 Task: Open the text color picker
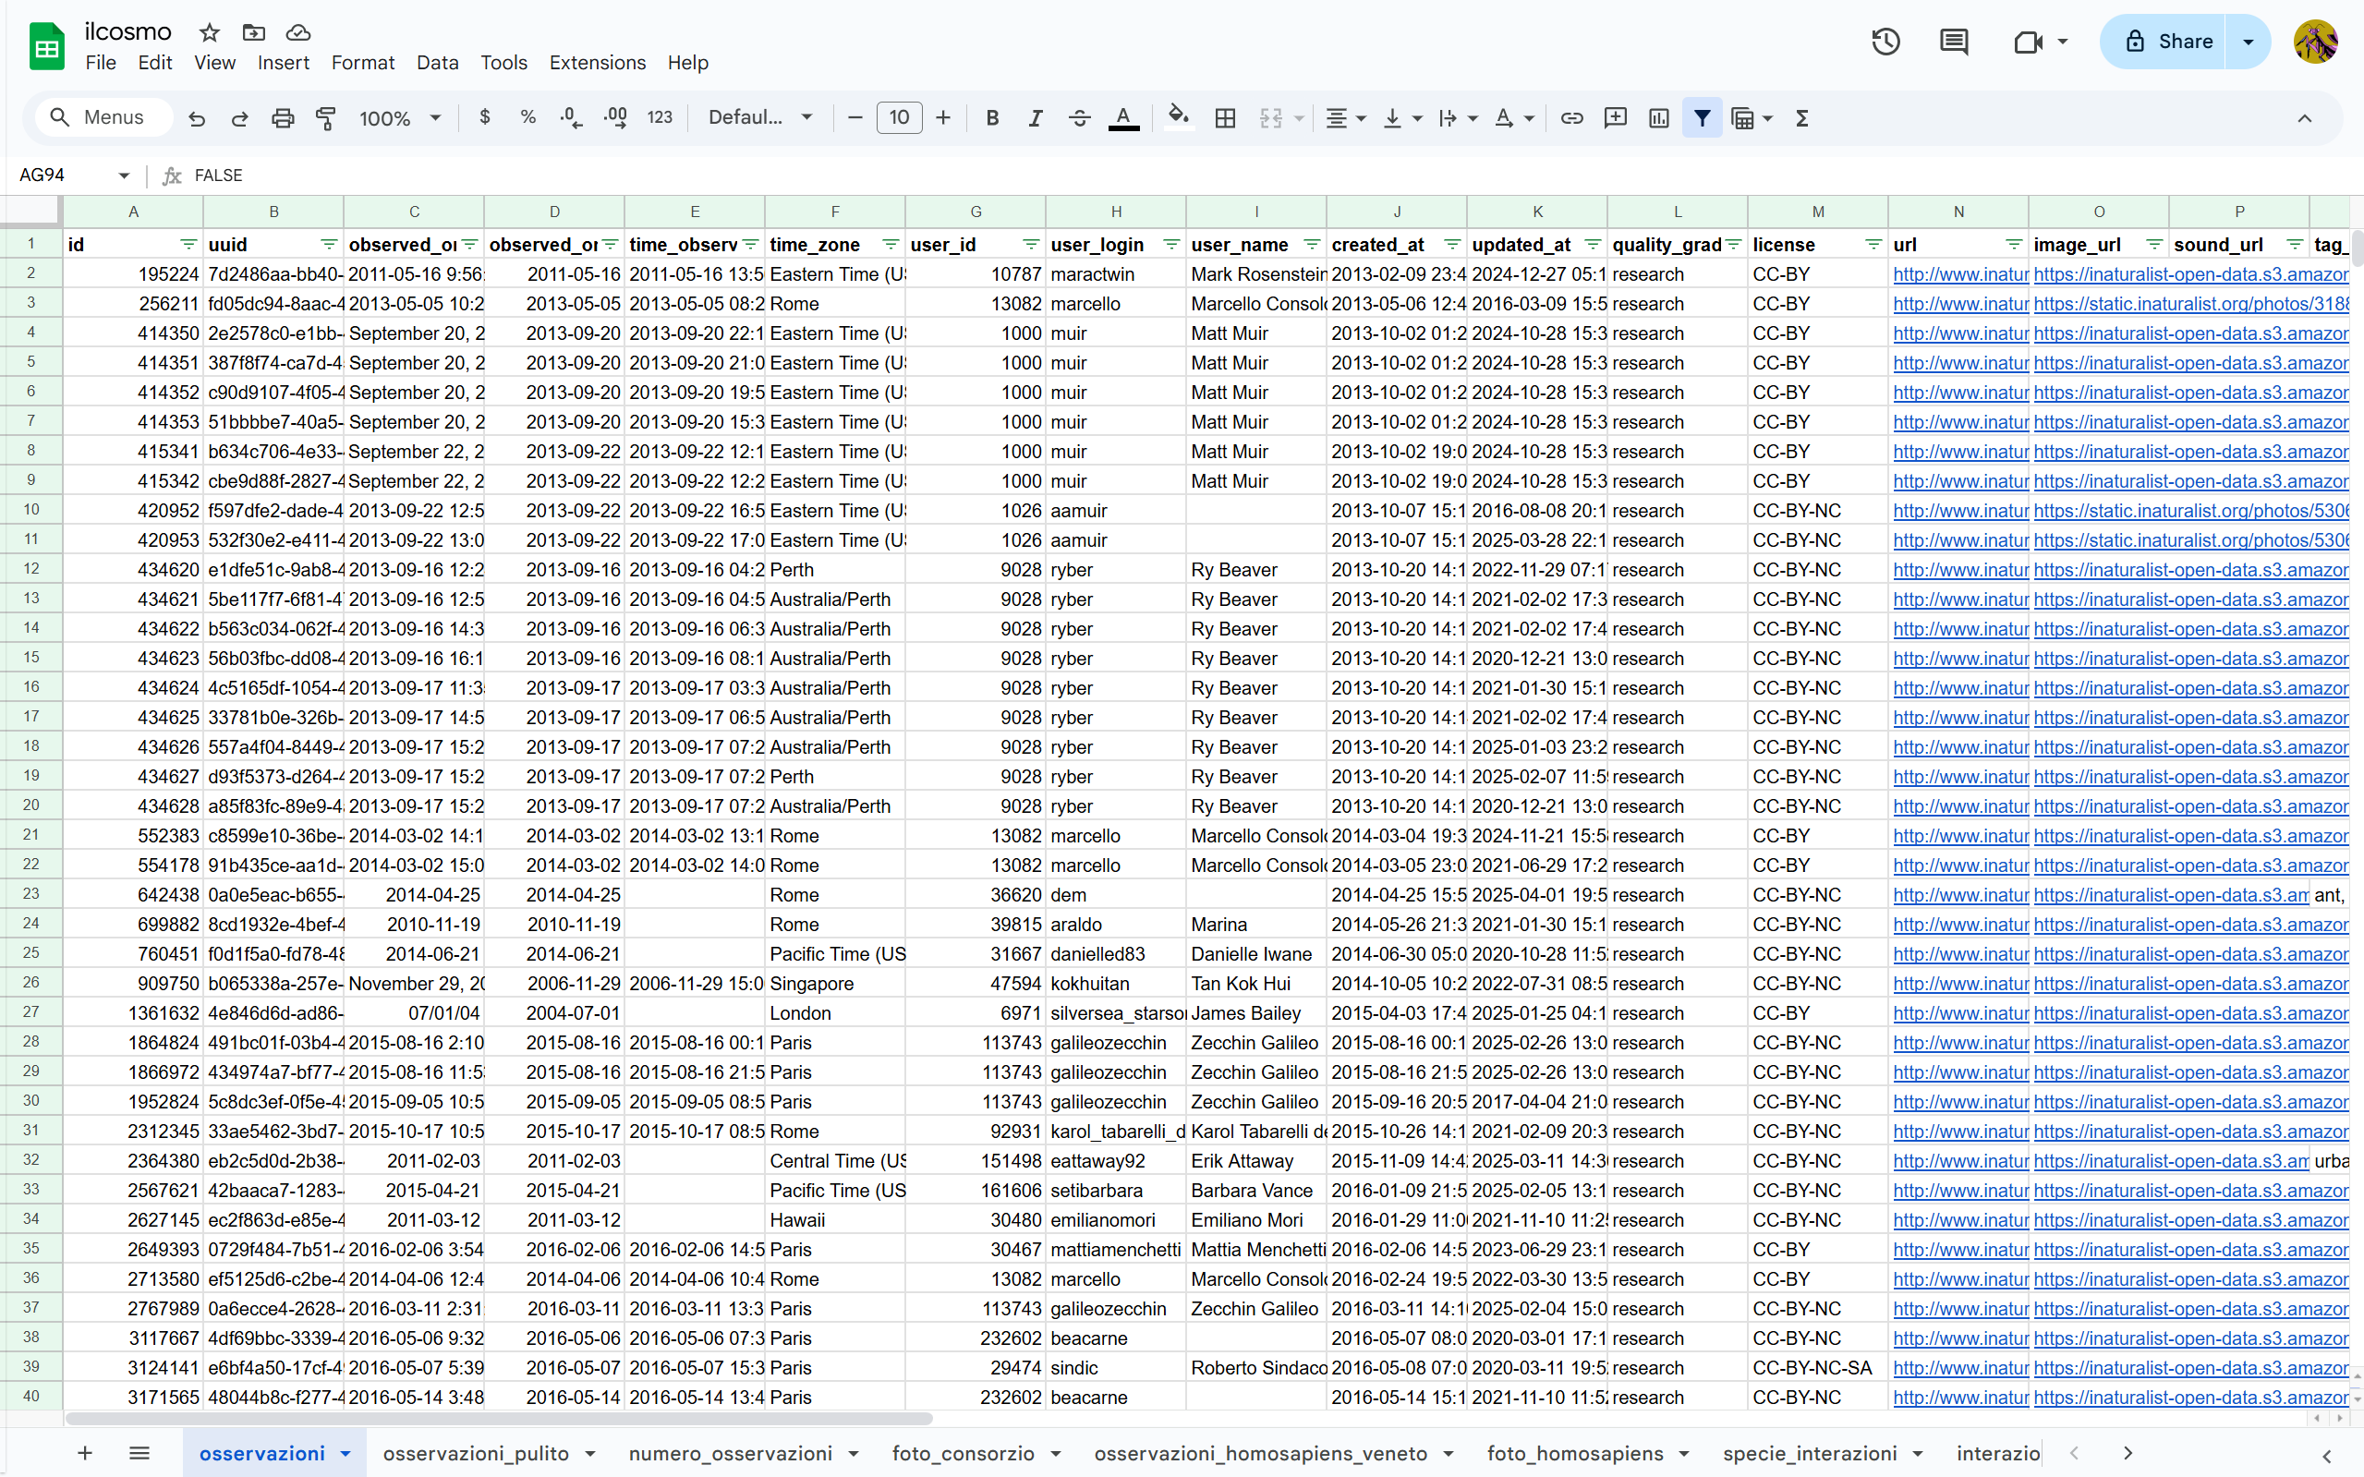1123,118
